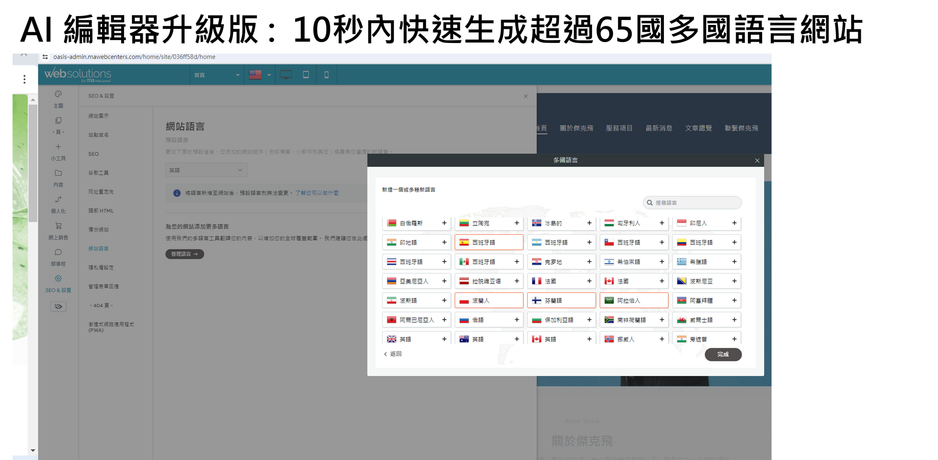Open the 頁 pages icon in sidebar

click(x=58, y=120)
